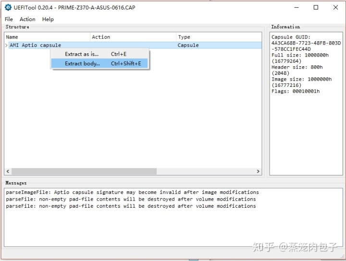Screen dimensions: 346x261
Task: Click the Full size: 1000800h line
Action: [x=300, y=58]
